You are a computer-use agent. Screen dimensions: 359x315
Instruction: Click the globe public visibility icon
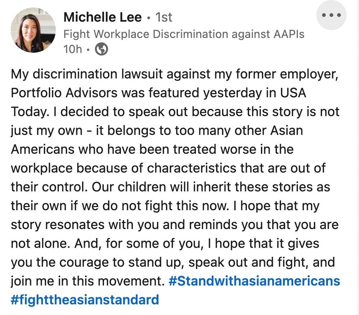coord(101,49)
